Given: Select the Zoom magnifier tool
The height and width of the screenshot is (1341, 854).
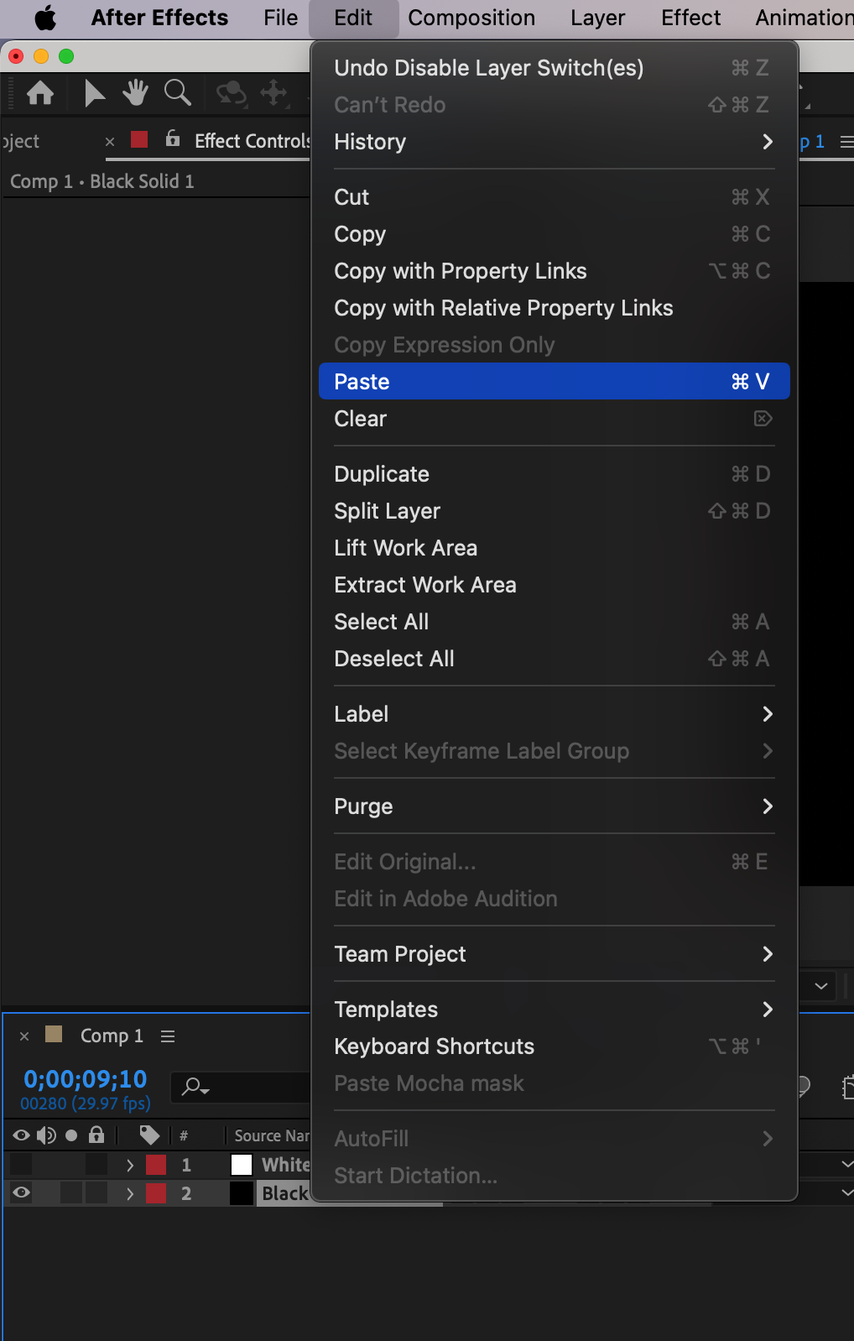Looking at the screenshot, I should pos(177,92).
